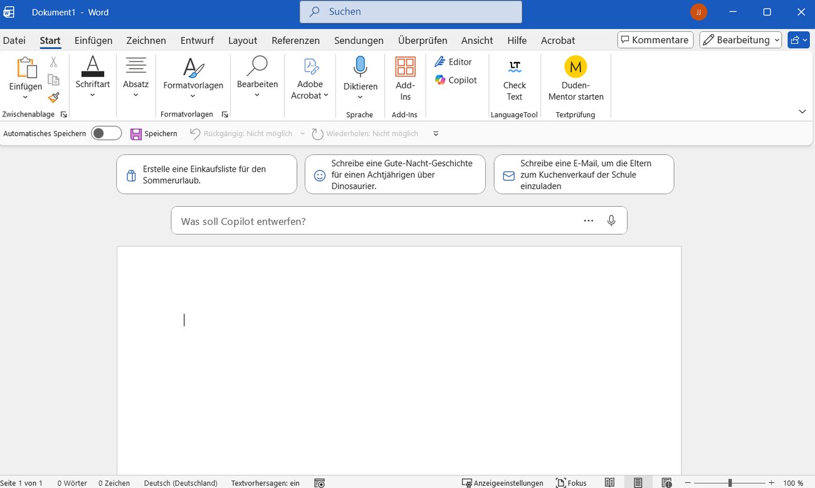Click Anzeigeeinstellungen in status bar
Viewport: 815px width, 488px height.
pyautogui.click(x=503, y=483)
